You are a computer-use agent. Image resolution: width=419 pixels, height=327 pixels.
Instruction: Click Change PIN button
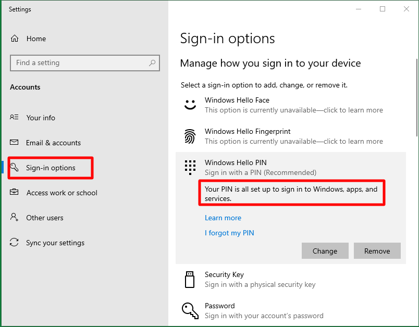pos(325,250)
